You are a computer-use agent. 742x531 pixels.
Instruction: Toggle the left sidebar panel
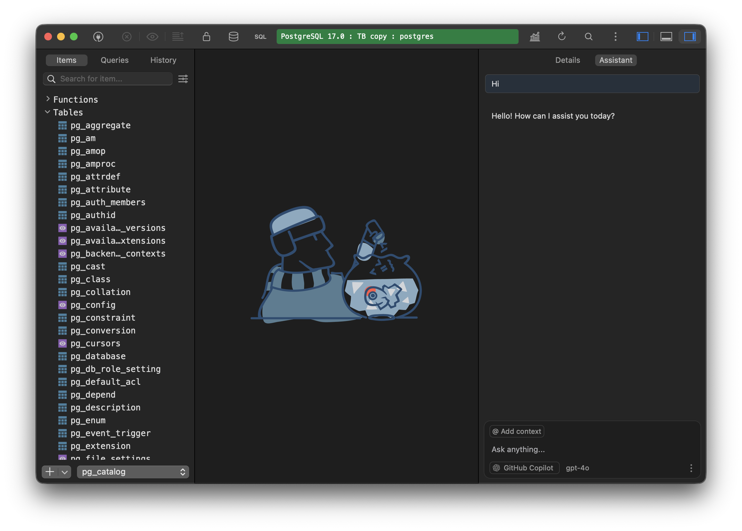pyautogui.click(x=642, y=37)
